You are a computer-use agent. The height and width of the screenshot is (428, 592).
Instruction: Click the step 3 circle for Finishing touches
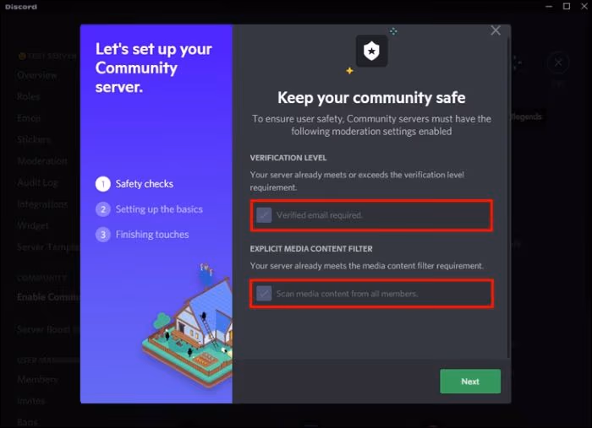coord(102,235)
